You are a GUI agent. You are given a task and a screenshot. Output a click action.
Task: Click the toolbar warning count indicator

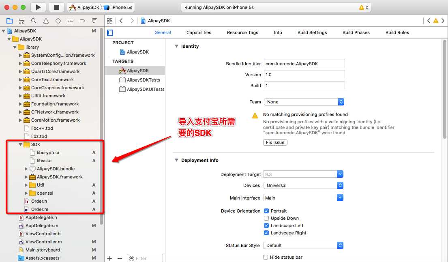point(364,7)
